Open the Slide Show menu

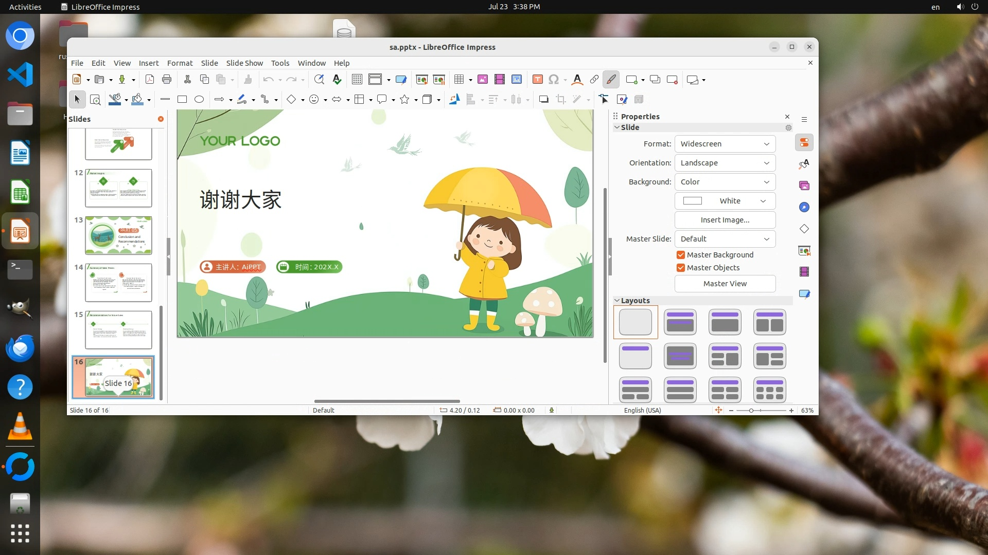pos(244,63)
